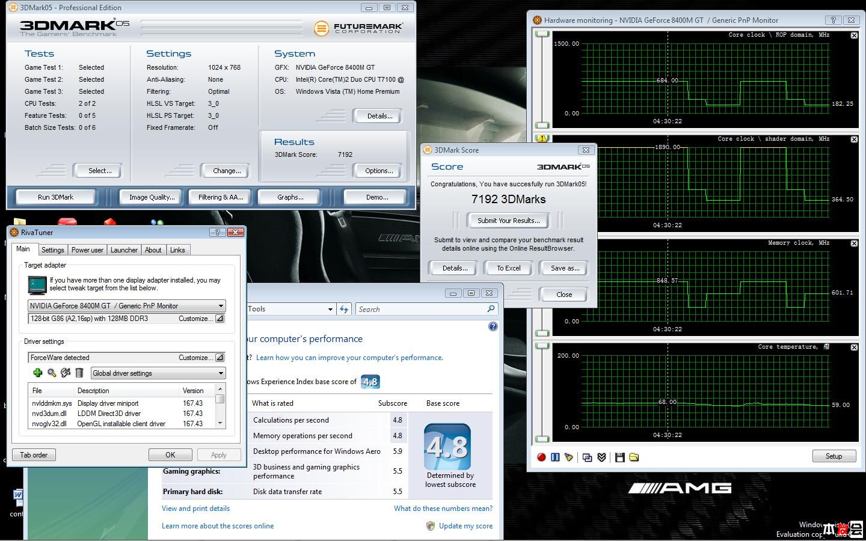This screenshot has height=541, width=866.
Task: Click OK in RivaTuner
Action: (x=170, y=455)
